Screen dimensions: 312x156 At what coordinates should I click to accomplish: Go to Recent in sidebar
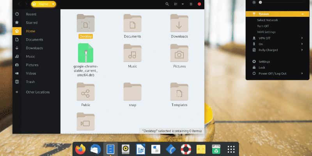point(36,14)
